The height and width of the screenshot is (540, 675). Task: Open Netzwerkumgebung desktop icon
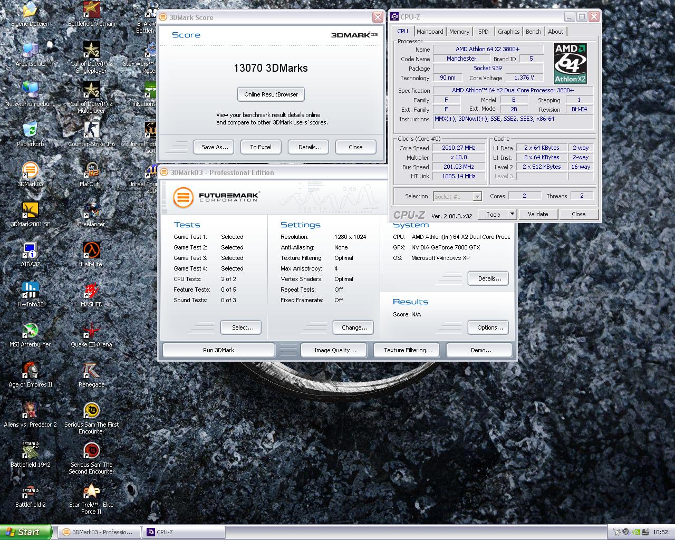pos(30,94)
